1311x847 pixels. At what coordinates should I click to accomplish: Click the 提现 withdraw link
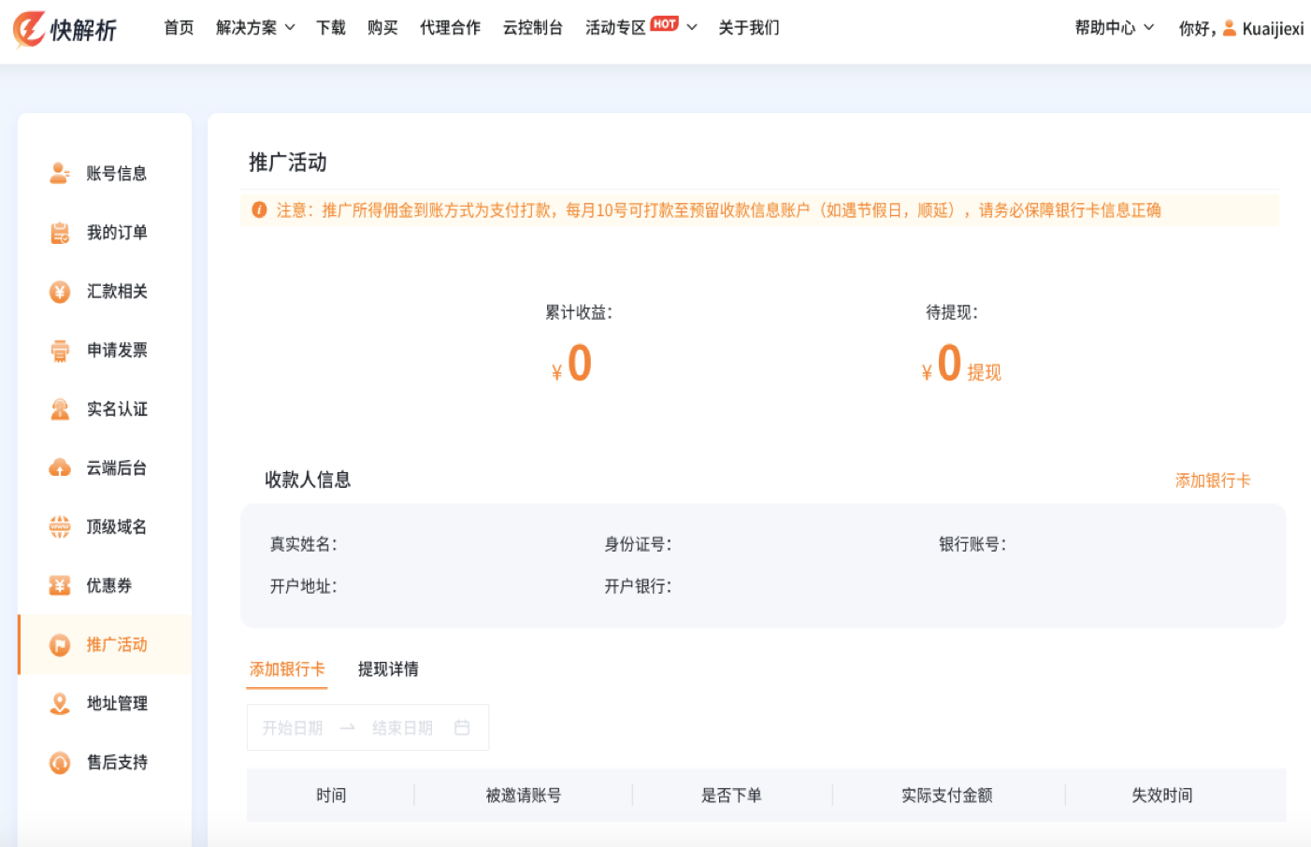984,373
